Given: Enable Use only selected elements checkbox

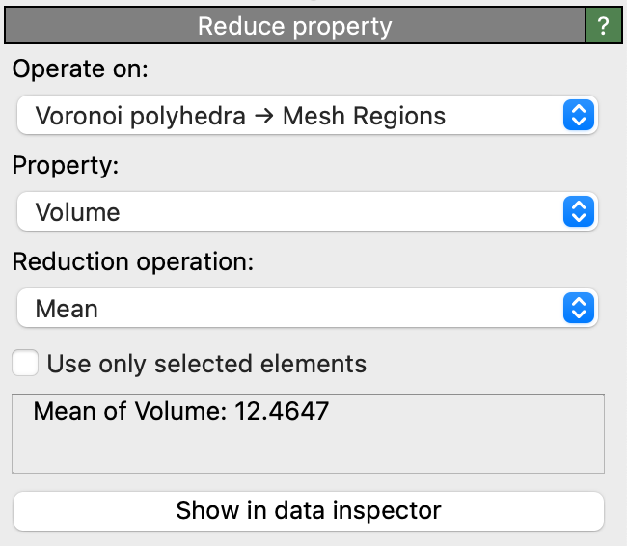Looking at the screenshot, I should pyautogui.click(x=26, y=364).
